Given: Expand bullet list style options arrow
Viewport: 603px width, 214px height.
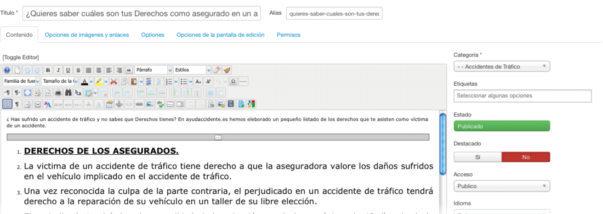Looking at the screenshot, I should 190,81.
